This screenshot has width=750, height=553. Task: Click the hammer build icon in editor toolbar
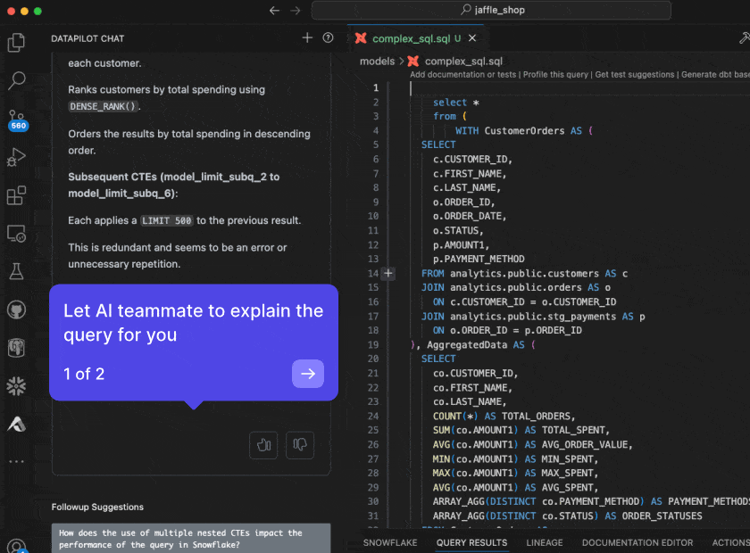pyautogui.click(x=744, y=38)
